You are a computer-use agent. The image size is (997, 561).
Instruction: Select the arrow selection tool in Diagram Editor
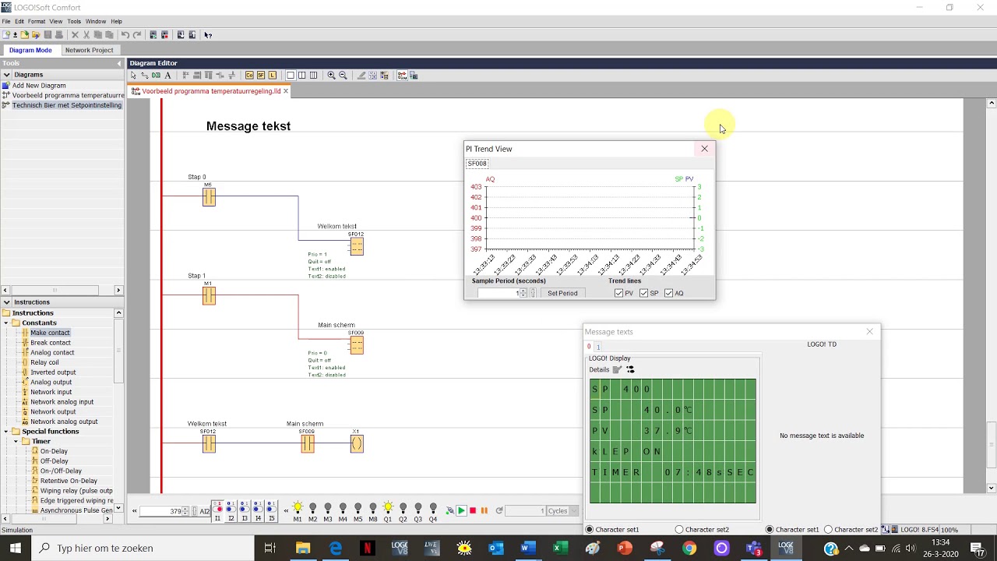point(133,76)
